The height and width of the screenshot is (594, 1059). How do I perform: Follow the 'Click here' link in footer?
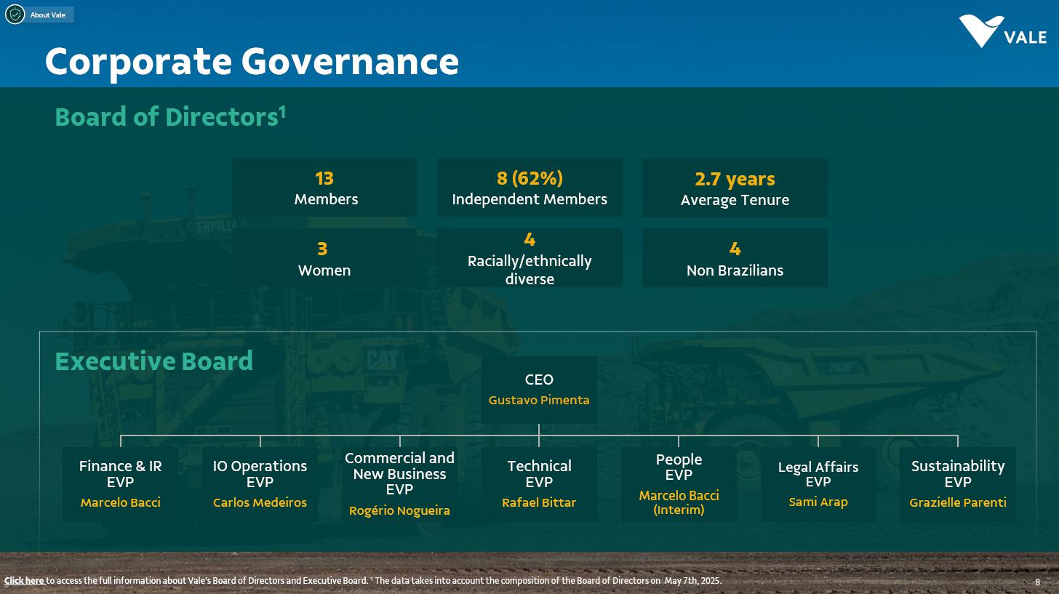point(24,581)
